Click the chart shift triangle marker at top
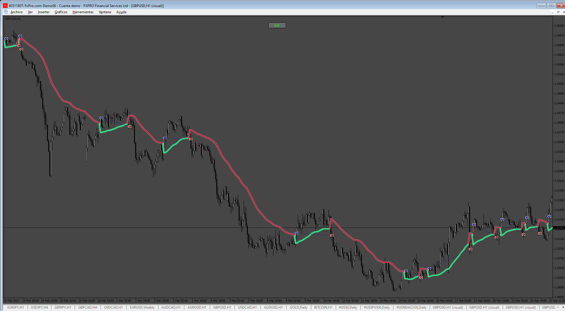Screen dimensions: 565x311 point(442,17)
